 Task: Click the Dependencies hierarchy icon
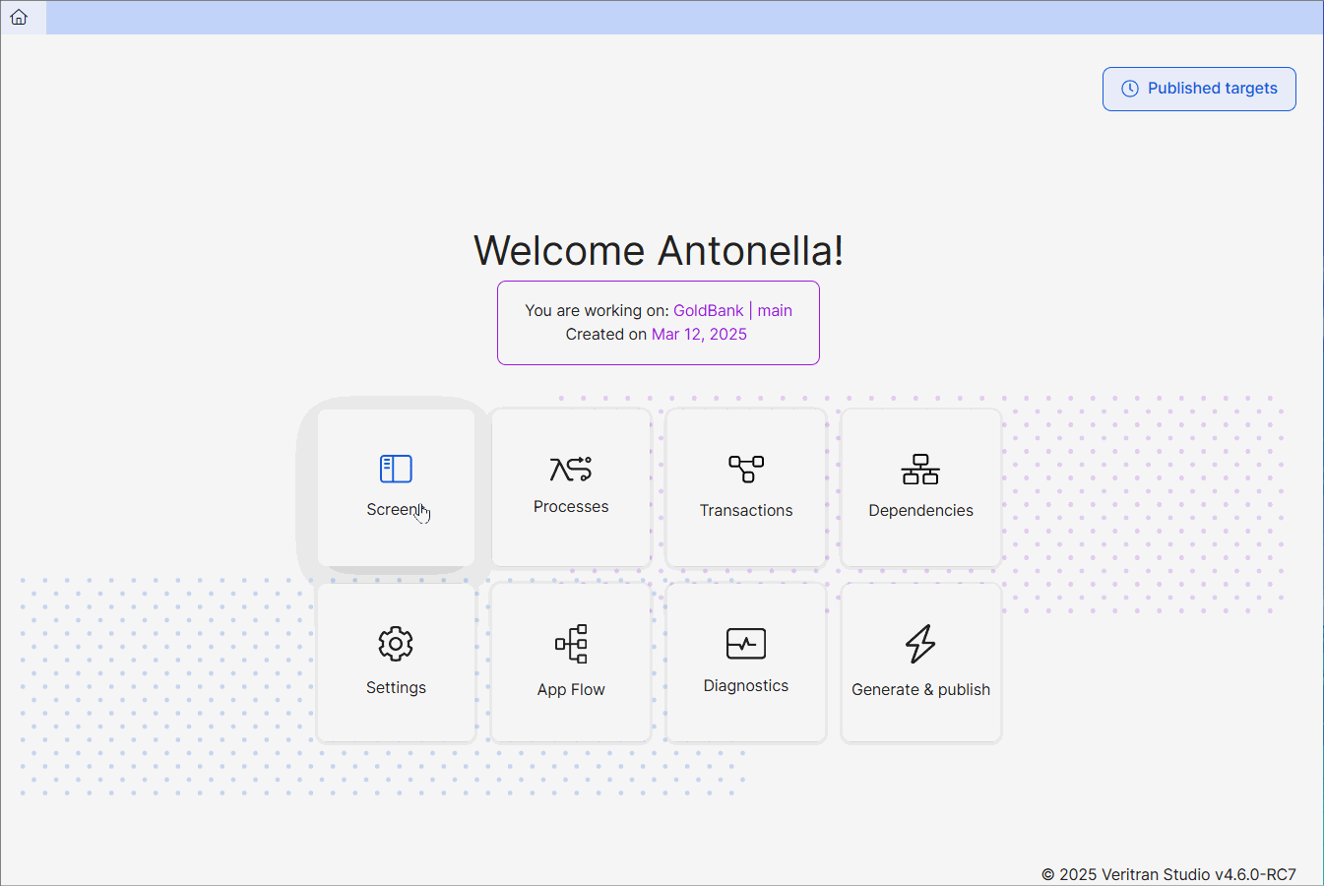(920, 470)
